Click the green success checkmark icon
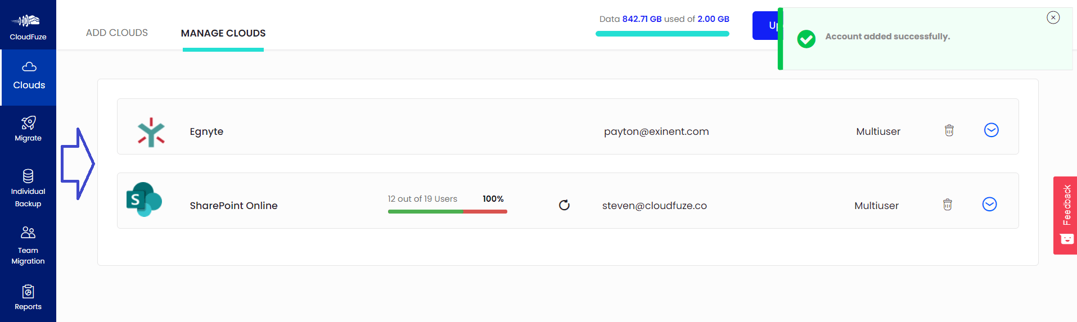Viewport: 1077px width, 322px height. tap(806, 39)
